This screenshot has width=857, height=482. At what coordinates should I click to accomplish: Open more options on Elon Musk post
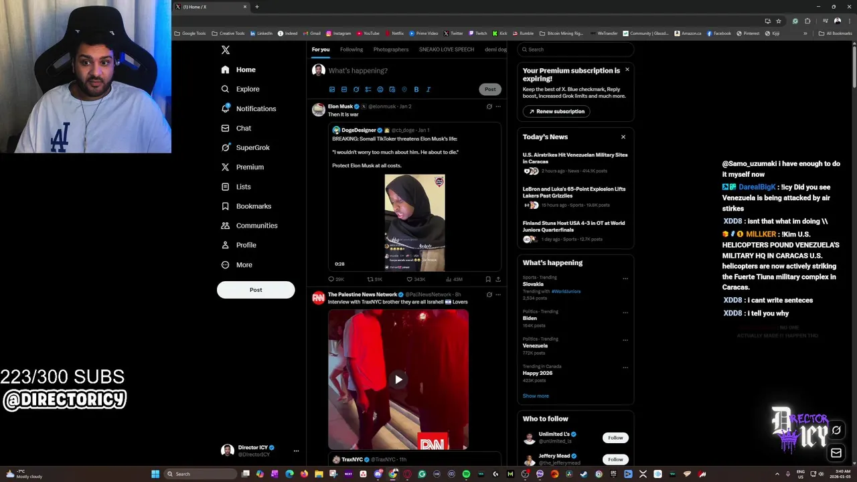[497, 106]
